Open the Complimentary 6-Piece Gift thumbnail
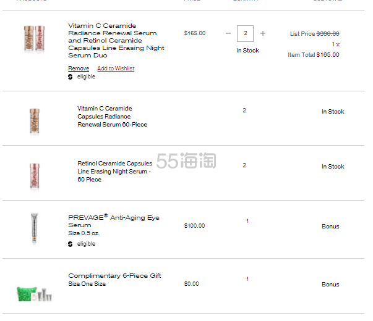Screen dimensions: 373x321 pyautogui.click(x=34, y=294)
